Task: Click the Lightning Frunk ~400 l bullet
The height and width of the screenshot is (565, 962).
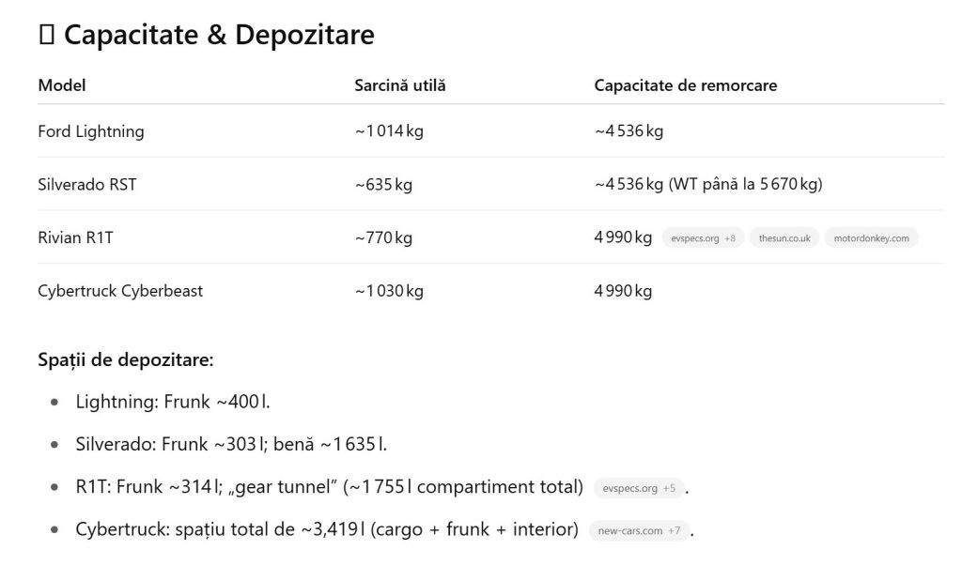Action: [173, 402]
